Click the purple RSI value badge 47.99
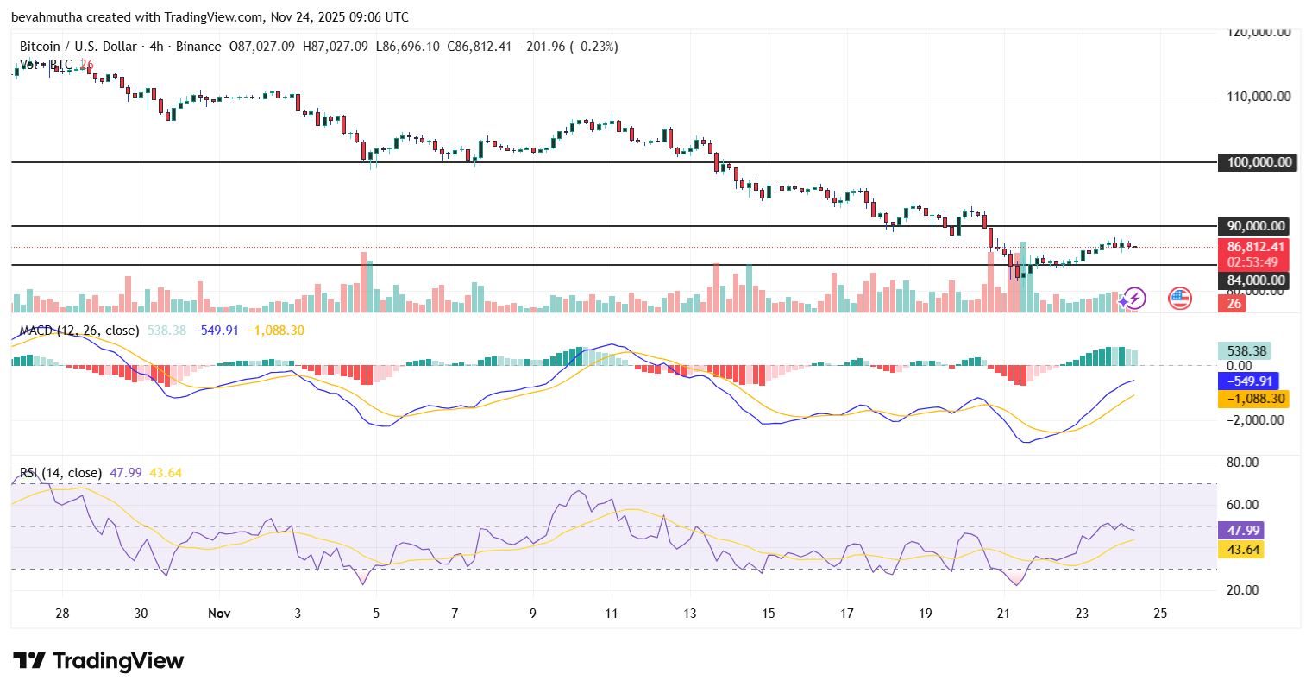The image size is (1312, 693). 1242,531
